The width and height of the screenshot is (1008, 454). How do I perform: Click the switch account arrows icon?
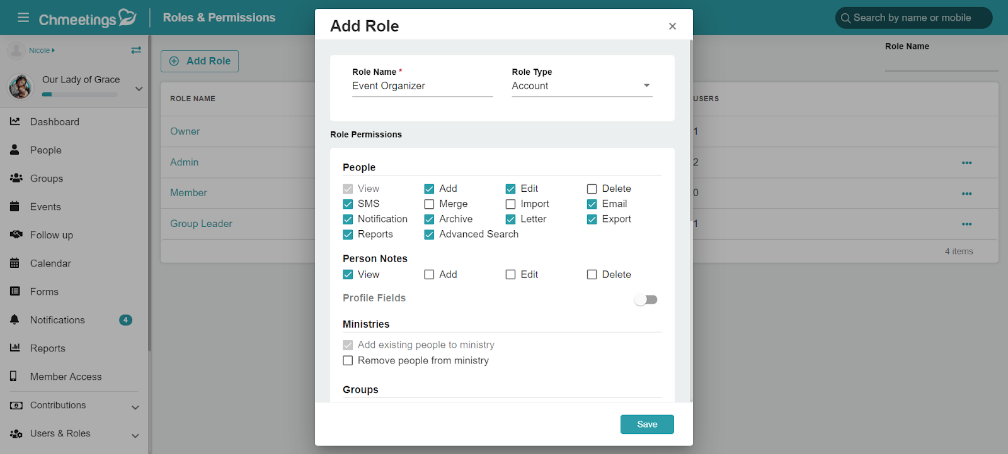tap(136, 50)
